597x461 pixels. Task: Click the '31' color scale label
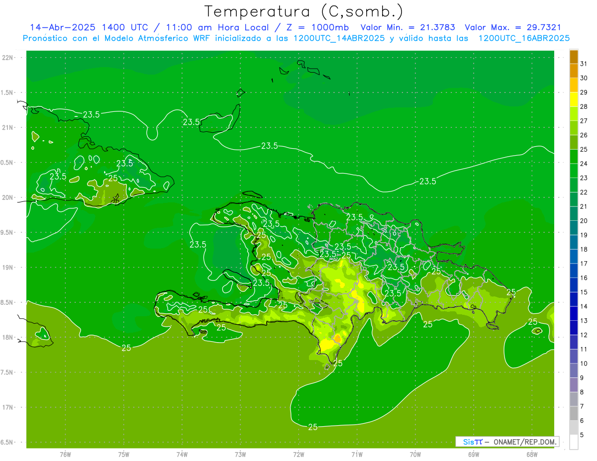pos(584,64)
